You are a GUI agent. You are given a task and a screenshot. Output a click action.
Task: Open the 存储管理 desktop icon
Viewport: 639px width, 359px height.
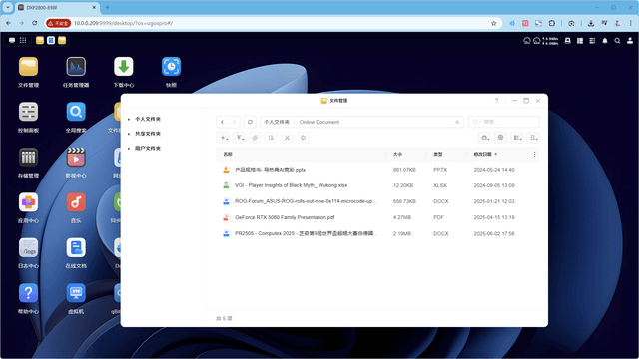point(28,158)
